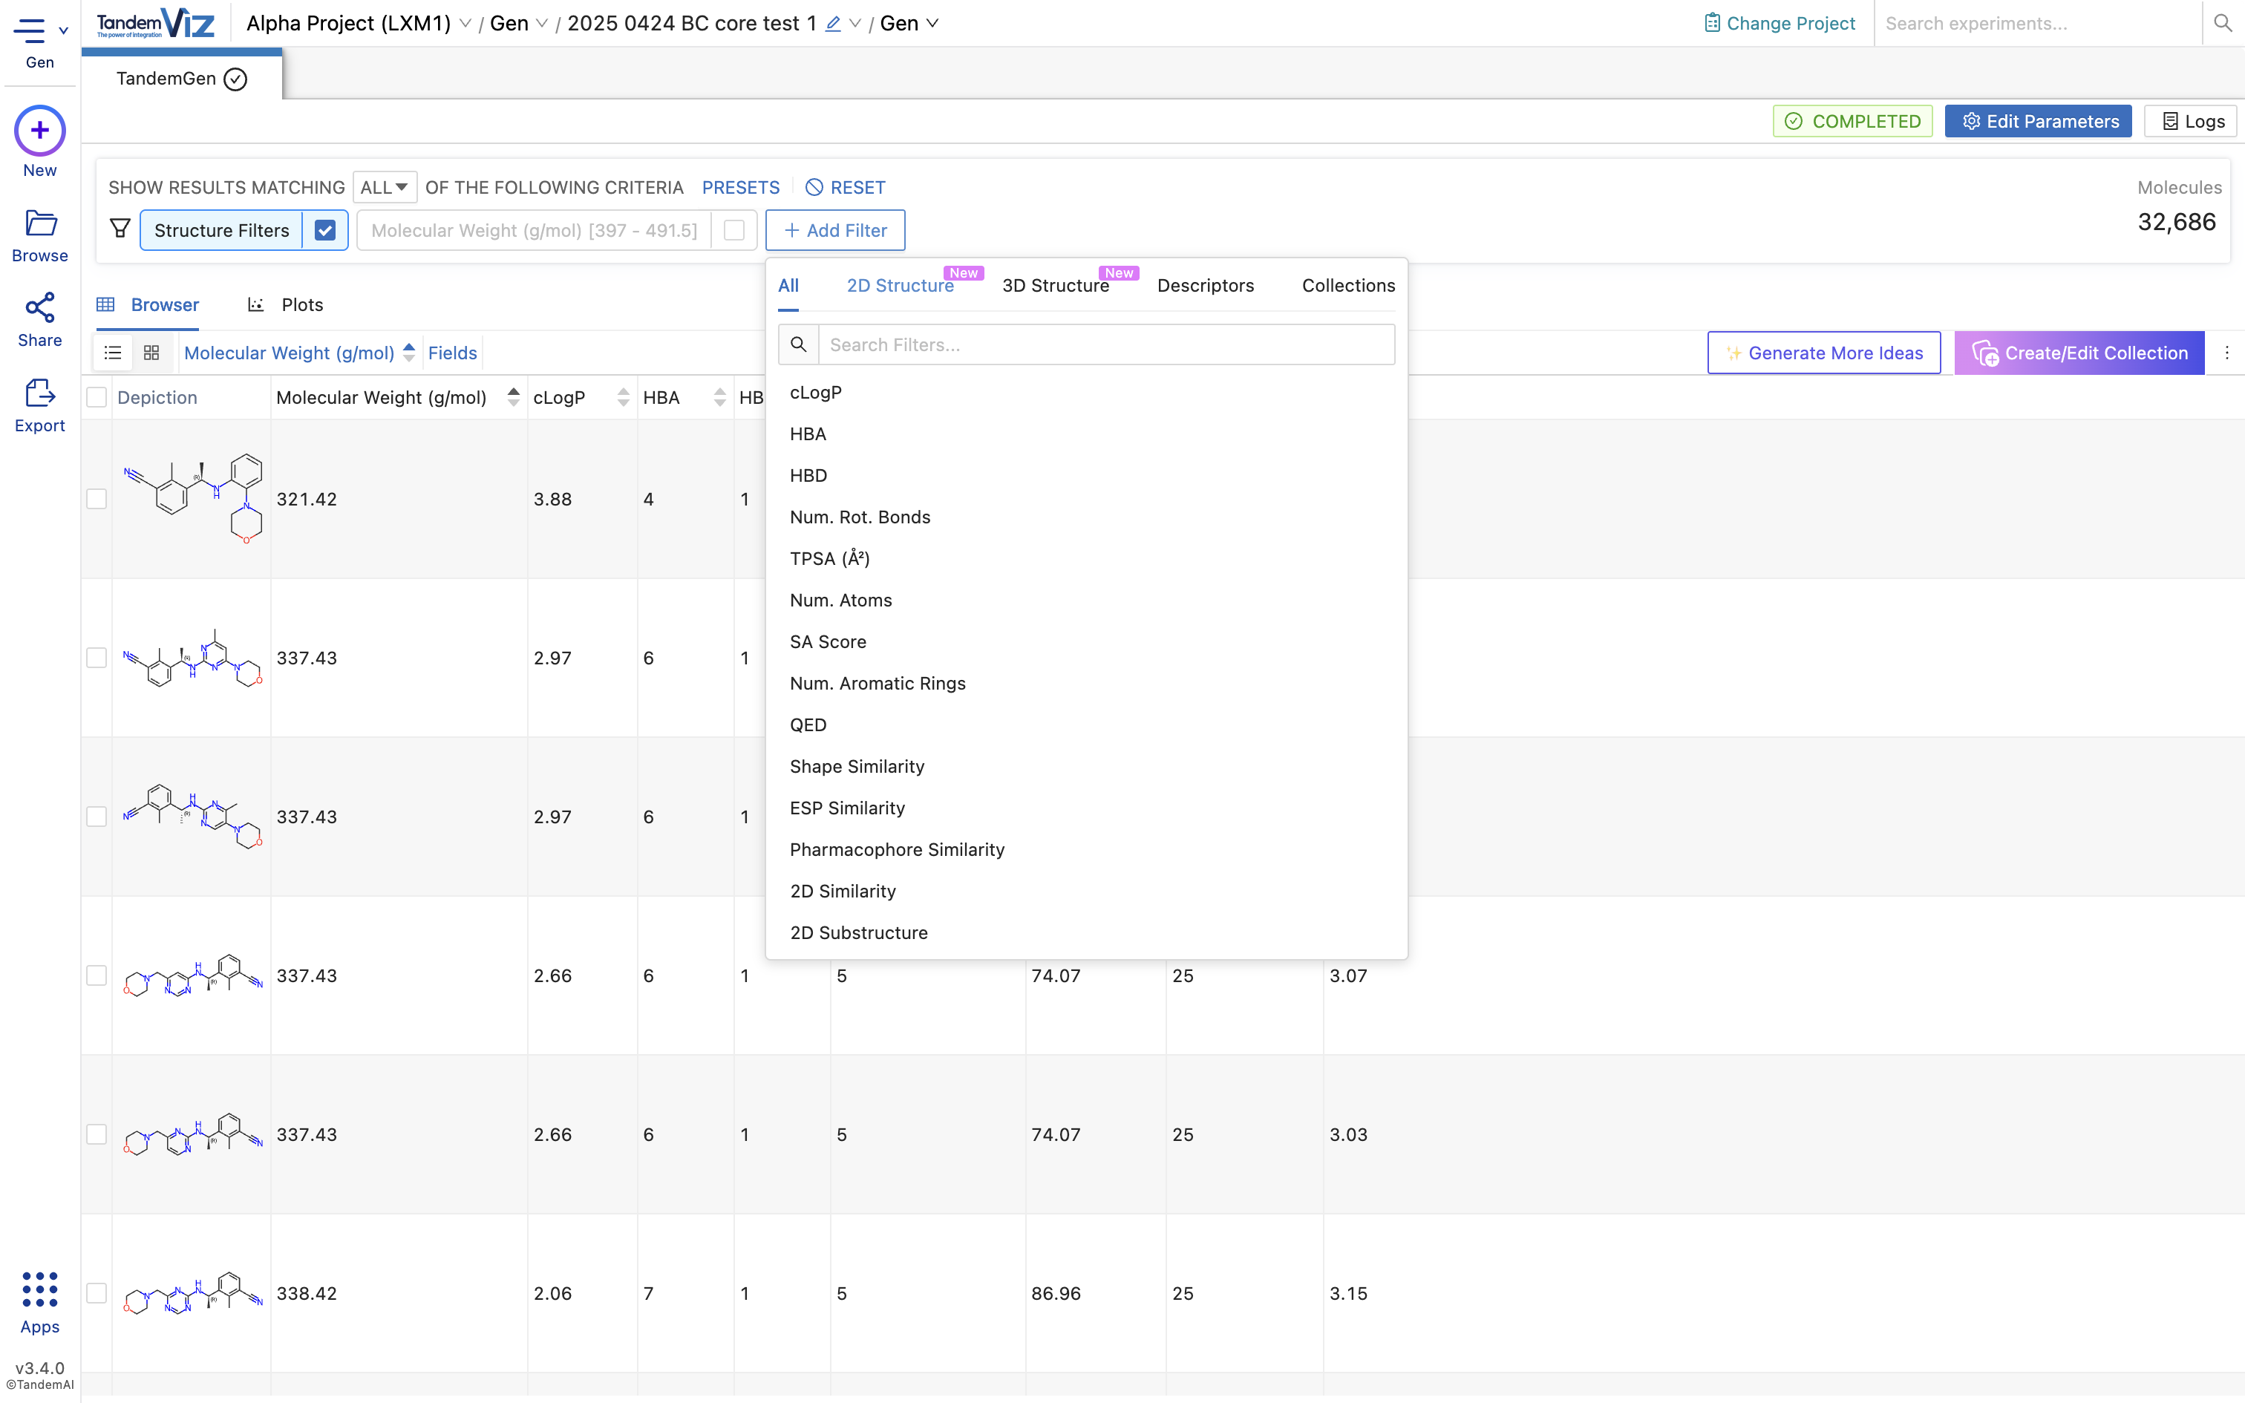
Task: Choose the Pharmacophore Similarity filter option
Action: tap(1086, 849)
